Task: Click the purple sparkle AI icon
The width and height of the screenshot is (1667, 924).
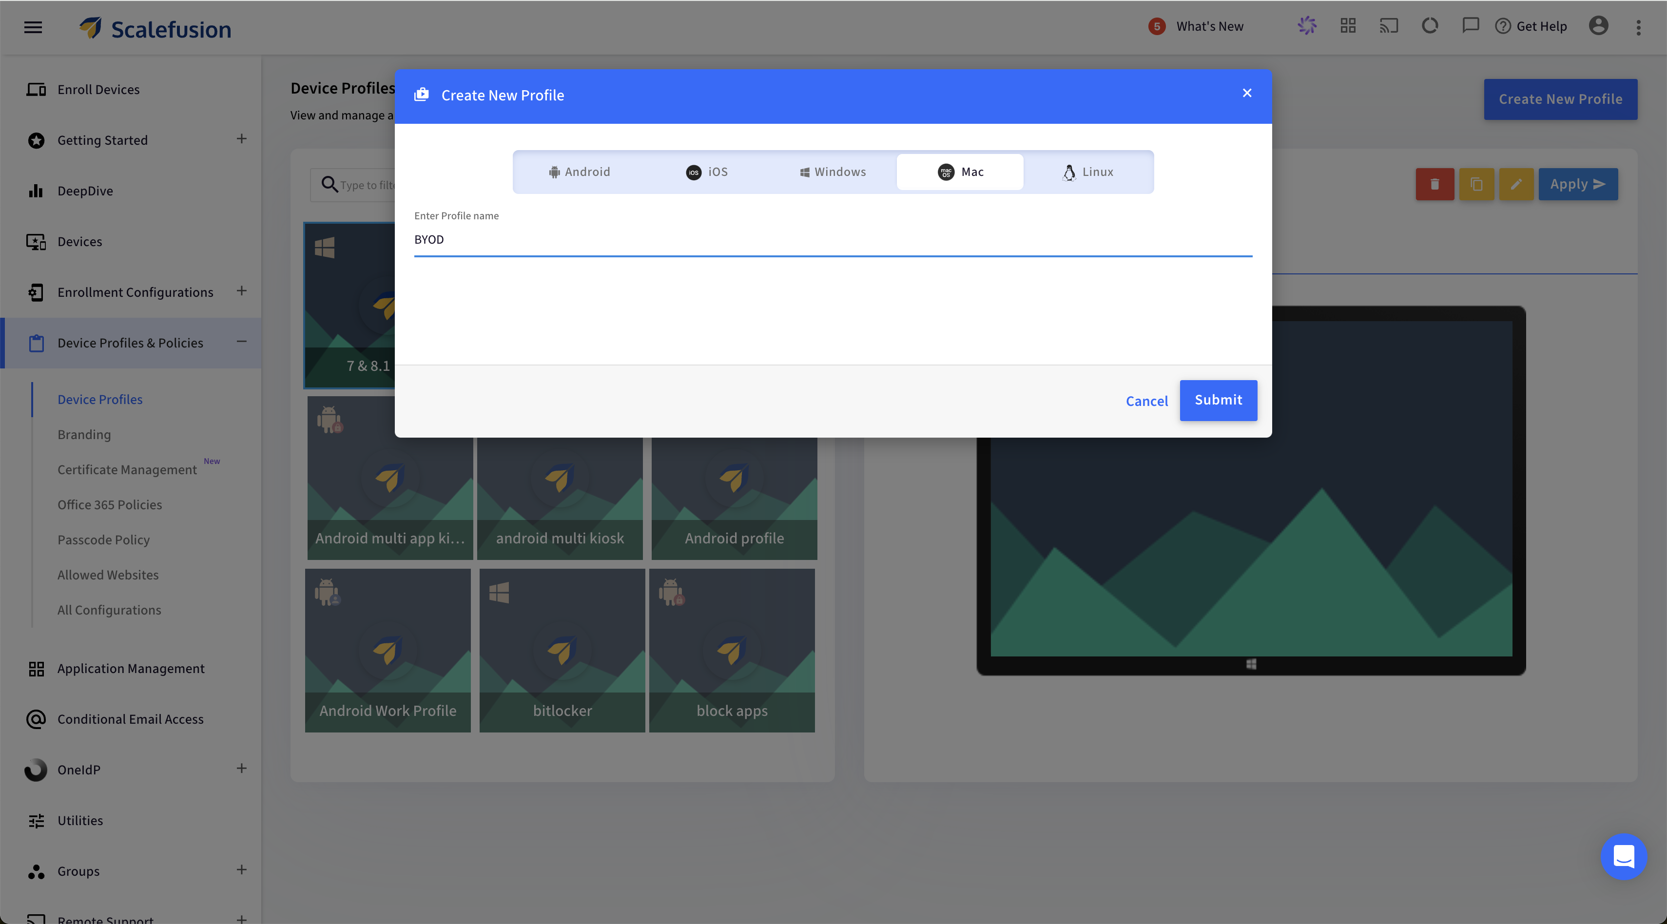Action: [1307, 26]
